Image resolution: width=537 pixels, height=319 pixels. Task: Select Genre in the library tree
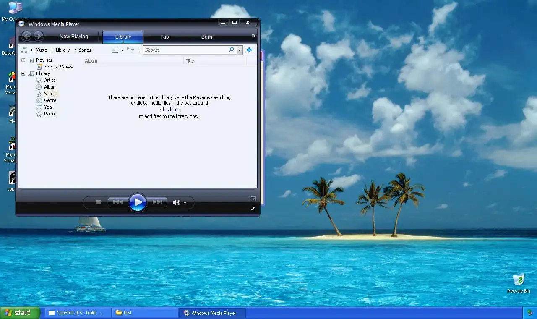50,100
